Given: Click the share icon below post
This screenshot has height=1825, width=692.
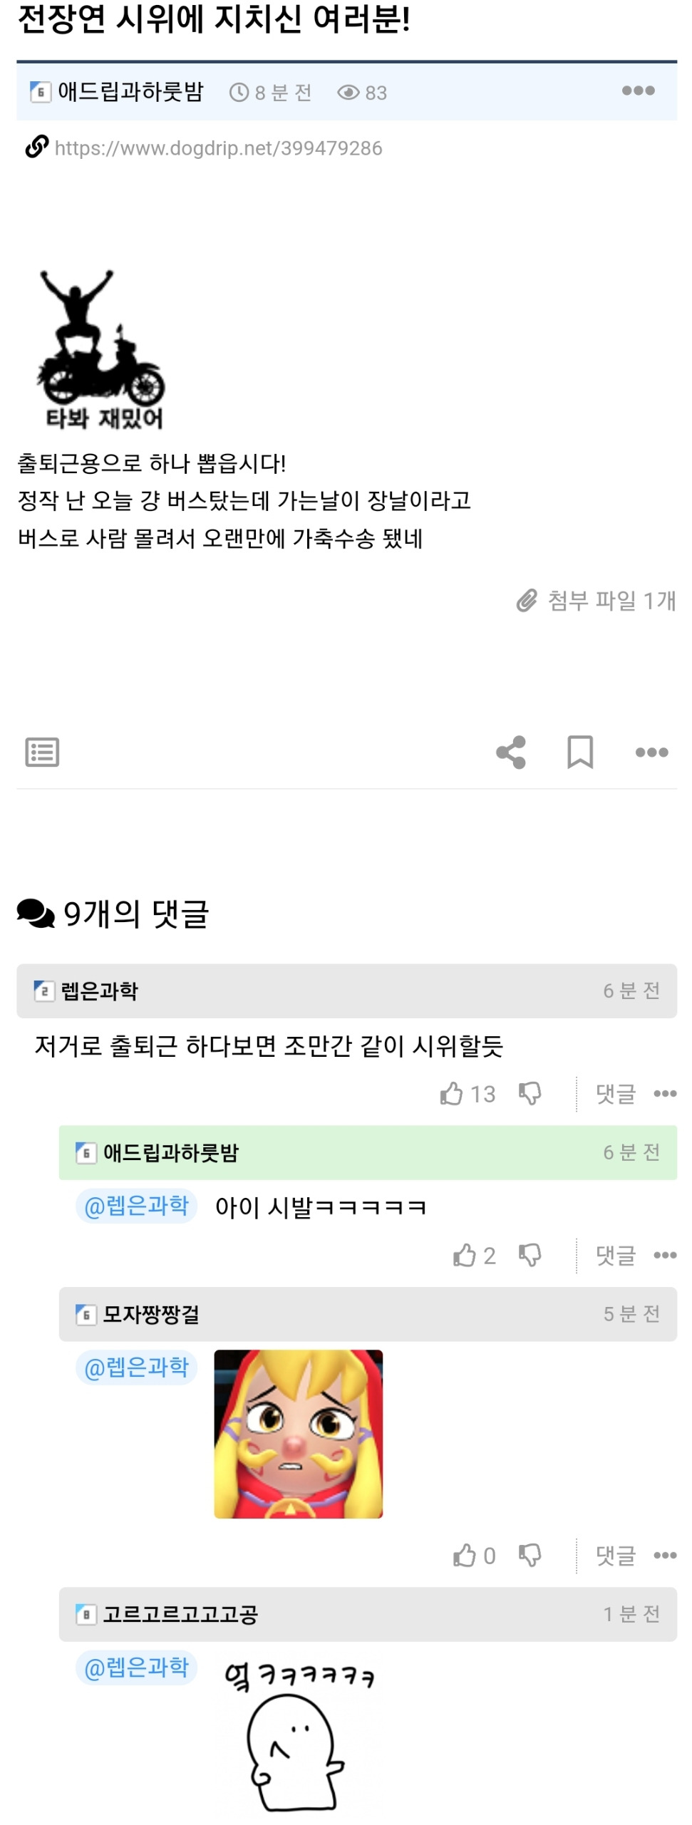Looking at the screenshot, I should (511, 753).
